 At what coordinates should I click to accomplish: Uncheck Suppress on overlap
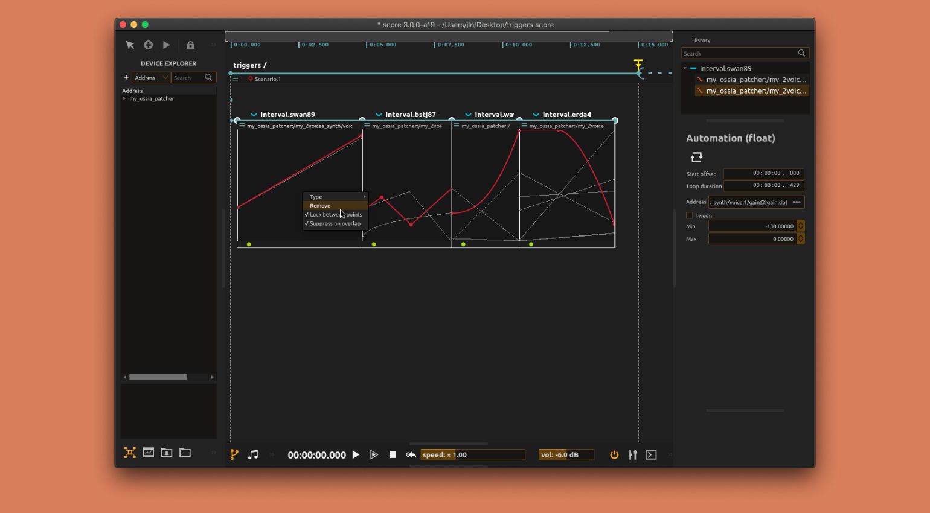[x=335, y=224]
